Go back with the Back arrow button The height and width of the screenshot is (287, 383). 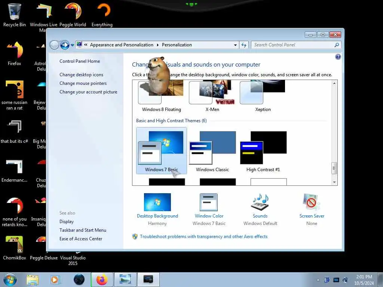tap(54, 45)
